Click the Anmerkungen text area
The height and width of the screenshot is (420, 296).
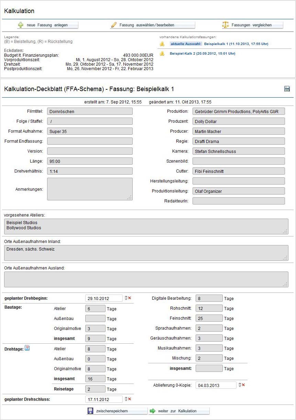90,189
